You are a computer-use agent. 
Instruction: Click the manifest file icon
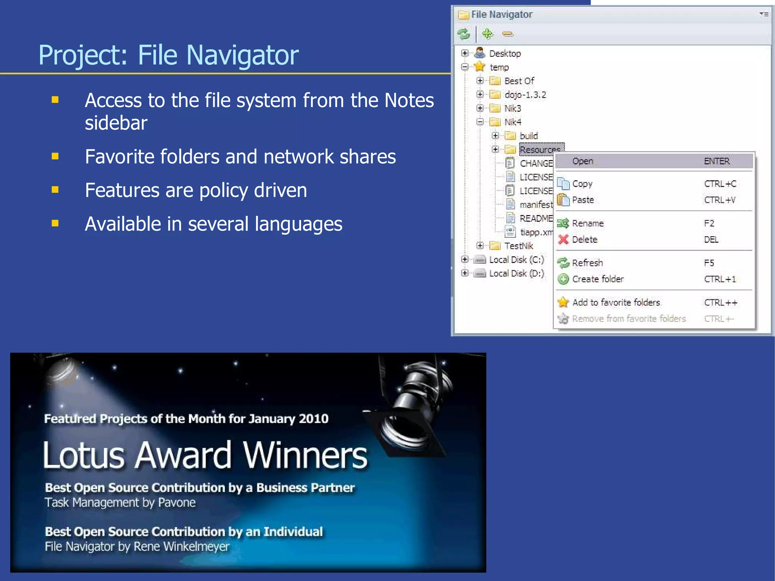[510, 204]
